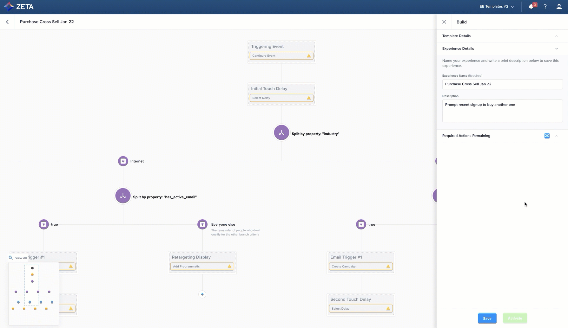Select the has_active_email split node icon
The image size is (568, 328).
pos(123,196)
